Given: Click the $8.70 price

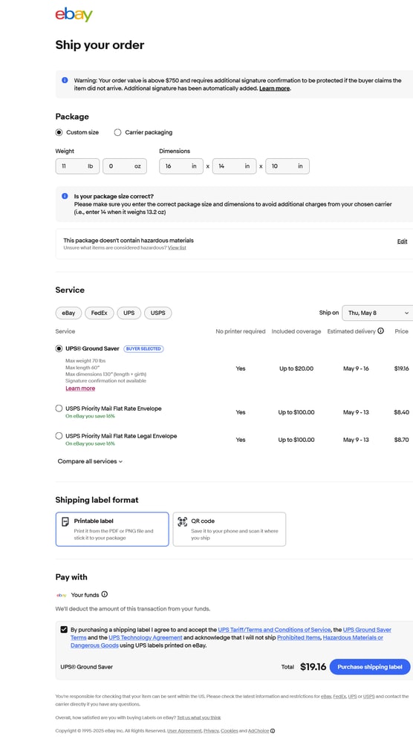Looking at the screenshot, I should (402, 440).
